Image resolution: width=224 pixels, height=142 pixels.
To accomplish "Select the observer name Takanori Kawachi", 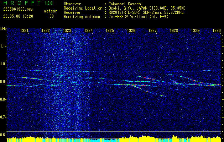I will click(x=125, y=4).
